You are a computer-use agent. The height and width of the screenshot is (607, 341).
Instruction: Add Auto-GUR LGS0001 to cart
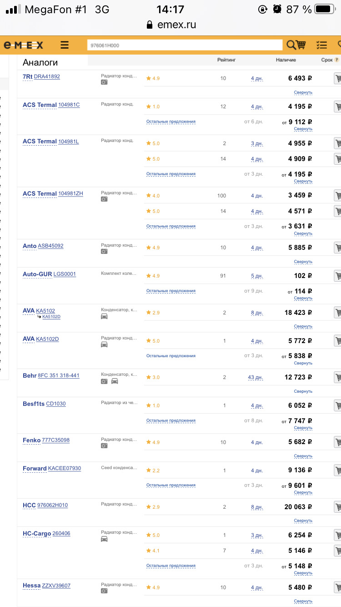pyautogui.click(x=337, y=276)
